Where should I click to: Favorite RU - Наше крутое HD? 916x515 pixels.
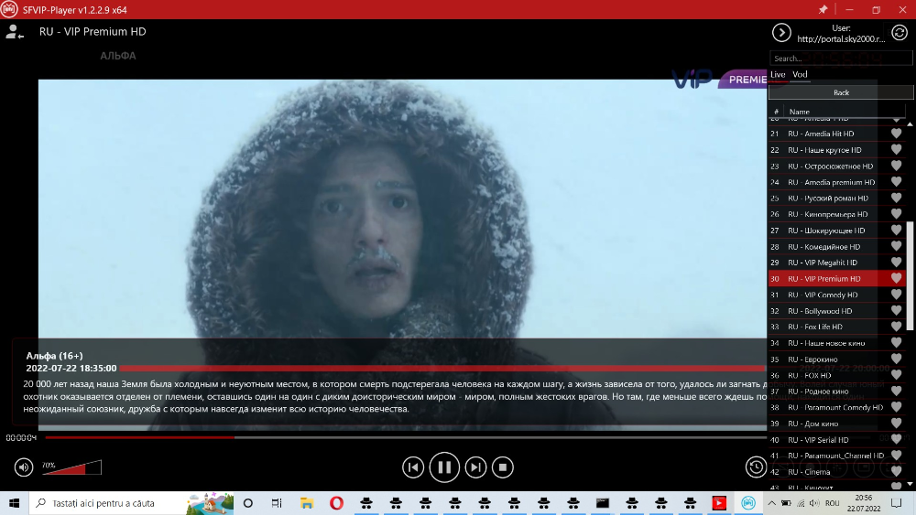tap(896, 150)
